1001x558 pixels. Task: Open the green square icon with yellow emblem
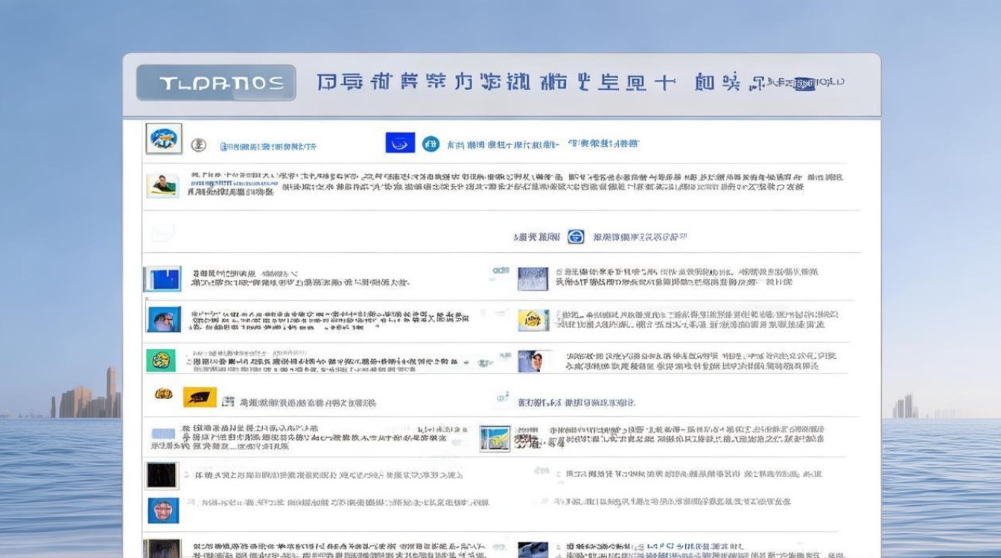160,361
